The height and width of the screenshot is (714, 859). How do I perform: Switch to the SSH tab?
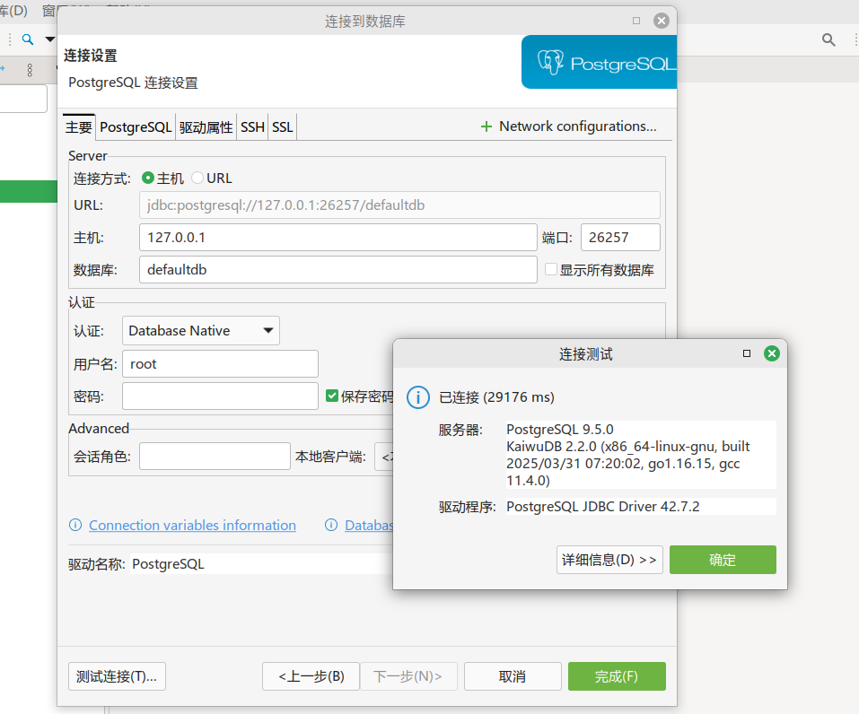tap(252, 127)
